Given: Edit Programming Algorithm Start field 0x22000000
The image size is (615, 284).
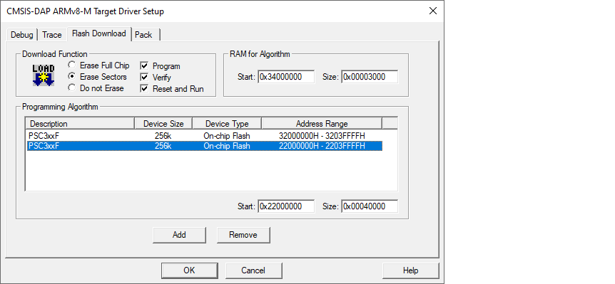Looking at the screenshot, I should click(286, 206).
